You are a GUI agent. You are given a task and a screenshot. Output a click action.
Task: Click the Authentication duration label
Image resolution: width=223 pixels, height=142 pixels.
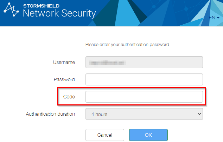[x=50, y=114]
